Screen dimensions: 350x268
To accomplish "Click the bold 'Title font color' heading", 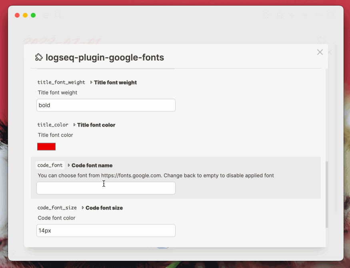I will pyautogui.click(x=96, y=125).
